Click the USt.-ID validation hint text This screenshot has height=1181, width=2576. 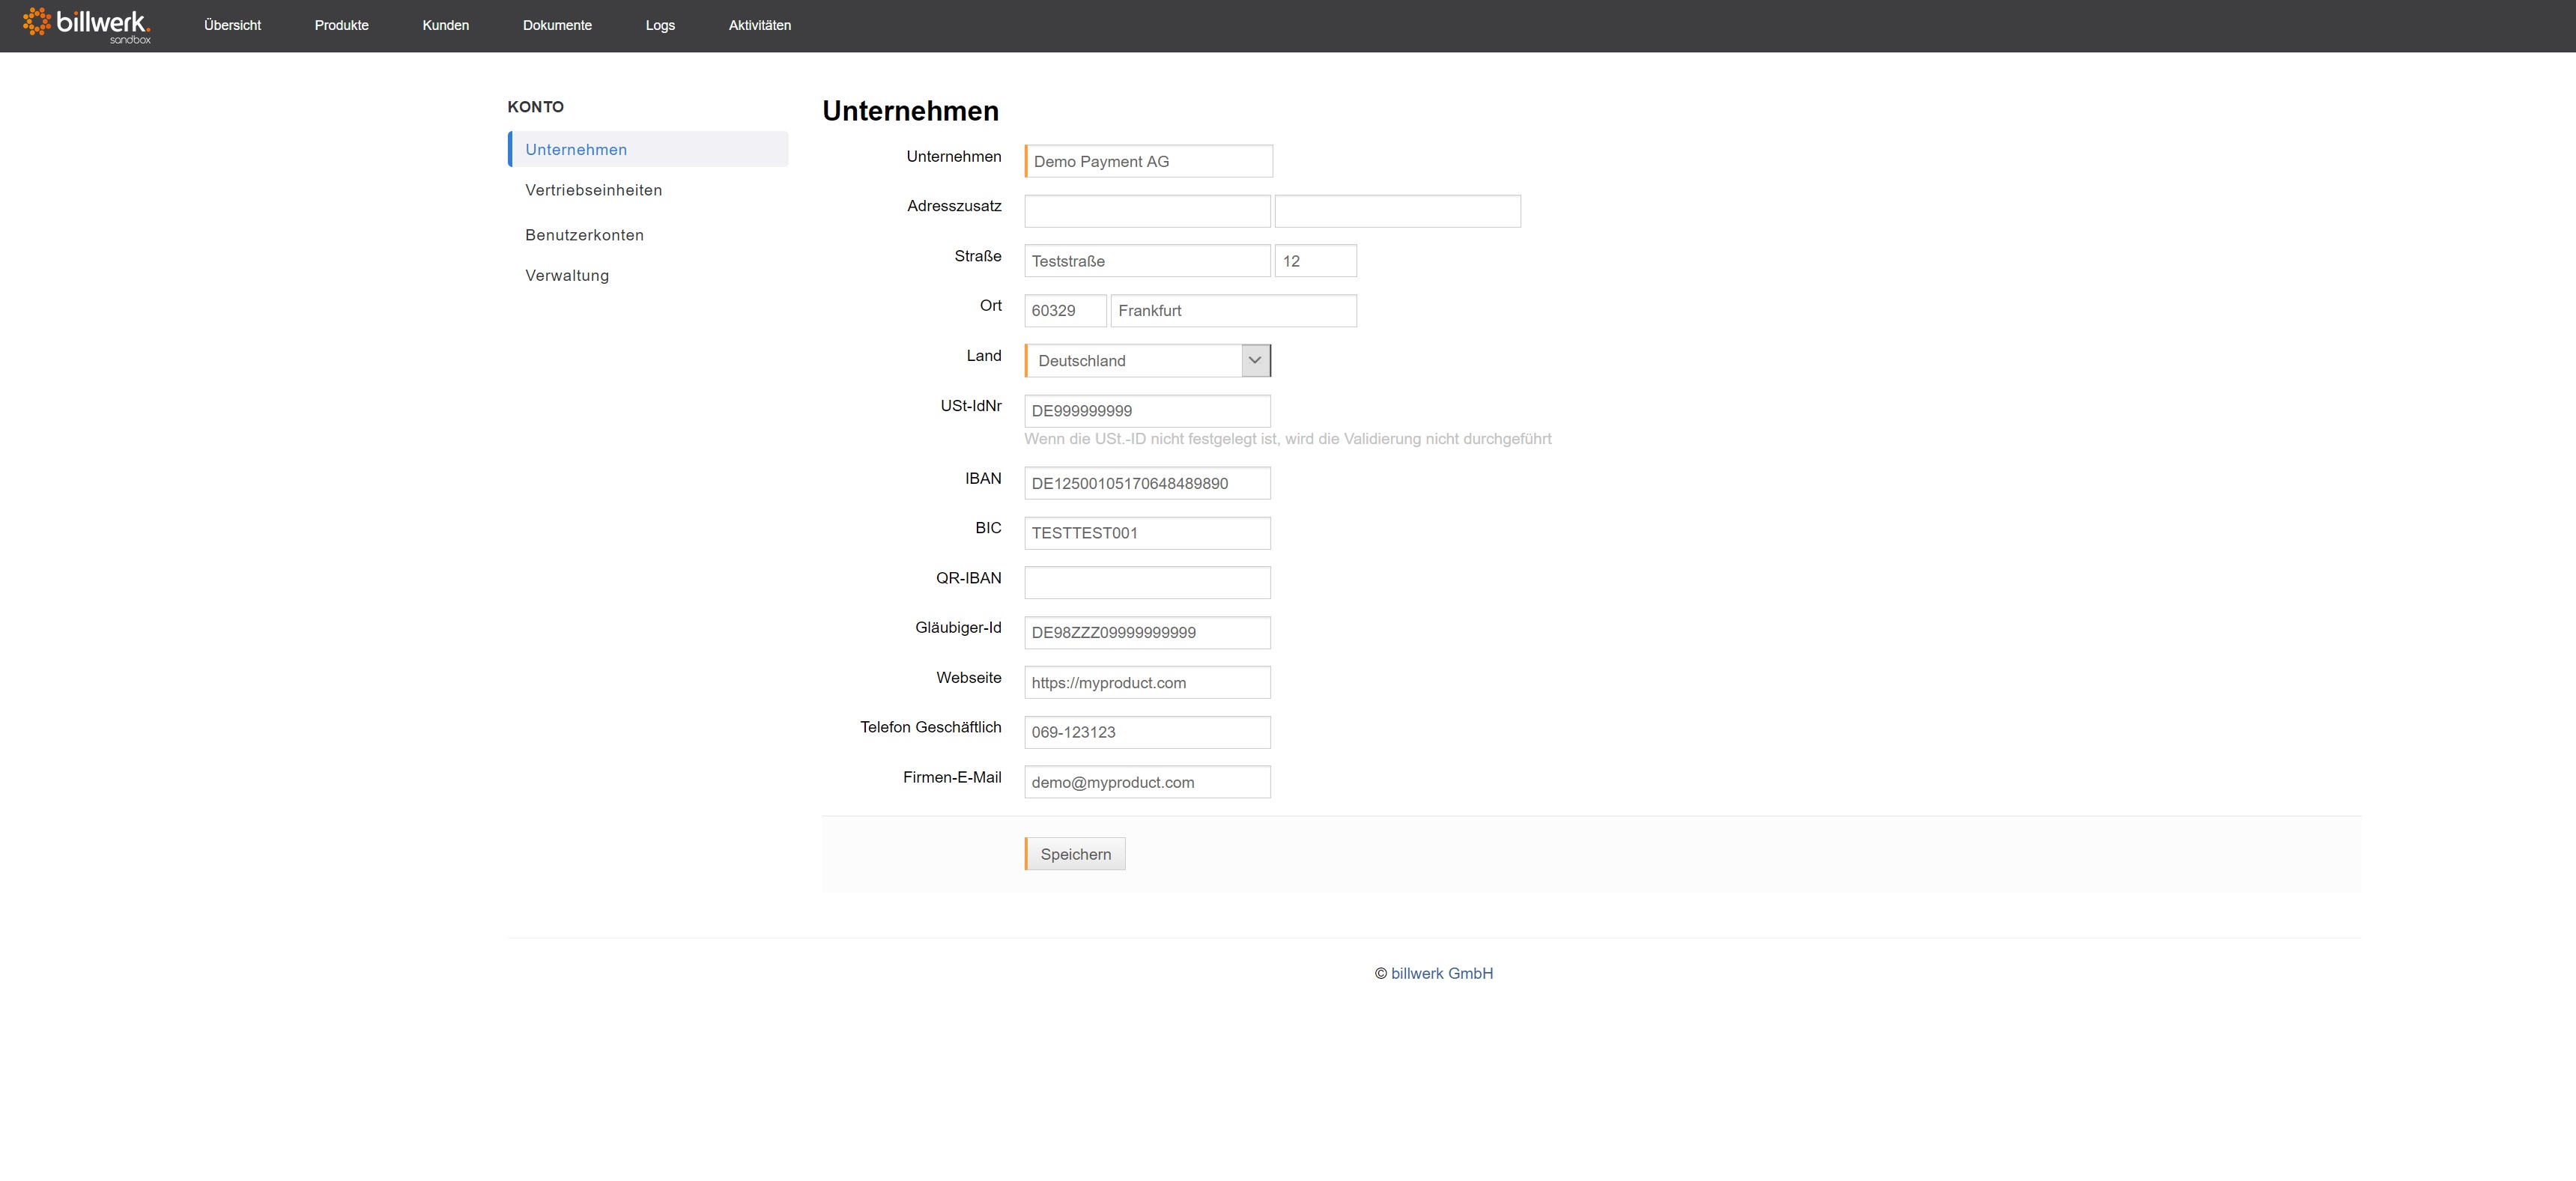tap(1287, 439)
